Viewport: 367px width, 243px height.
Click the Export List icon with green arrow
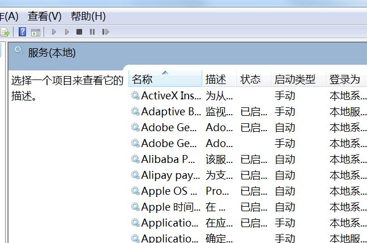pyautogui.click(x=5, y=32)
